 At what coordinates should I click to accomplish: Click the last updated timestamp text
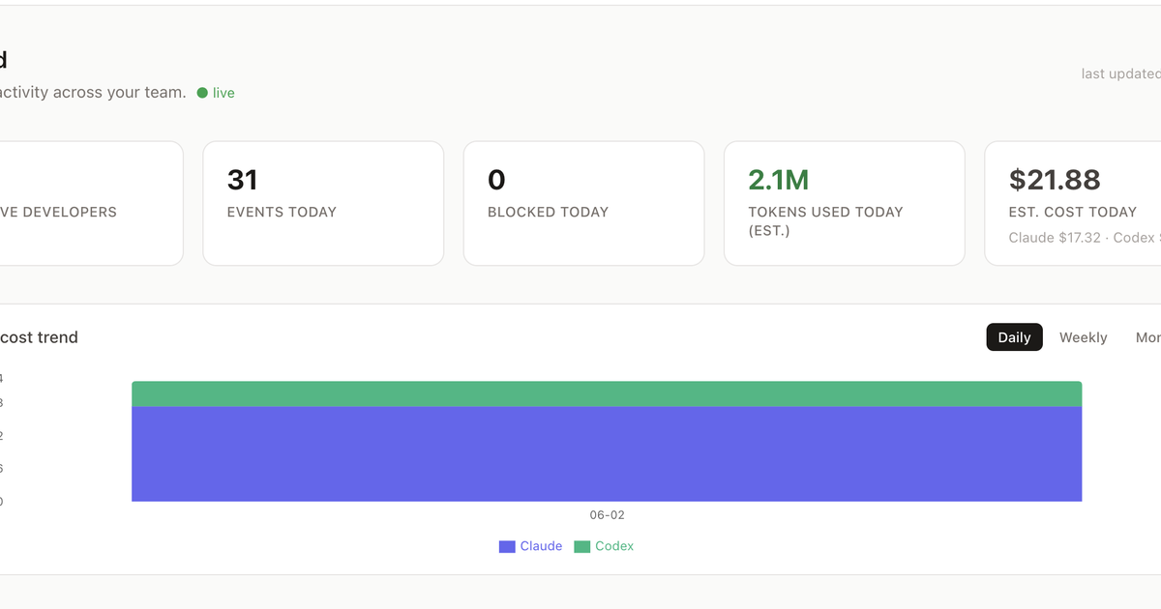(1121, 73)
